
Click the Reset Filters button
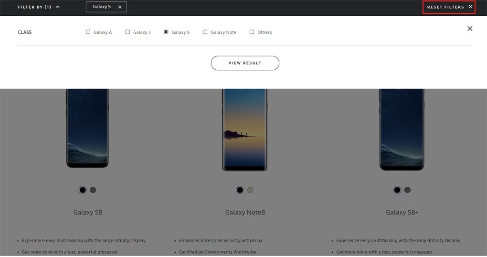tap(449, 7)
